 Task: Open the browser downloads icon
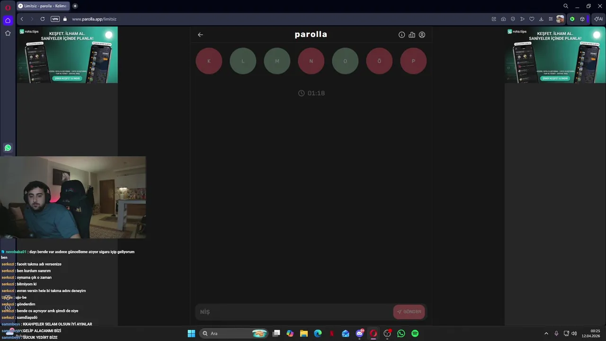[x=541, y=19]
